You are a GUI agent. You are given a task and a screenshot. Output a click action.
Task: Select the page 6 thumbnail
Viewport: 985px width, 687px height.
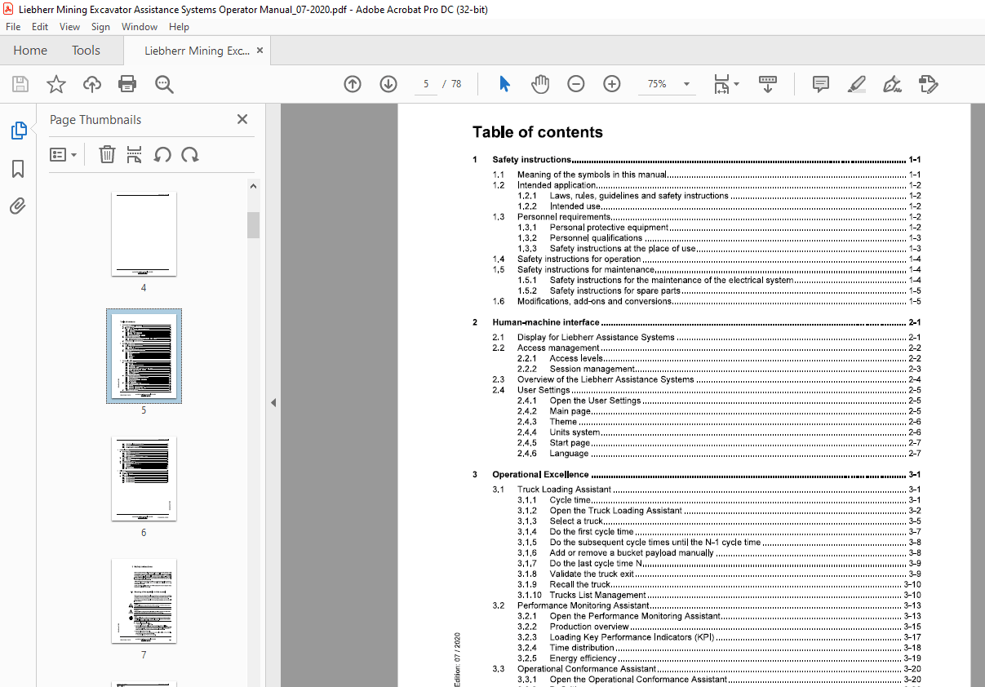click(x=144, y=479)
